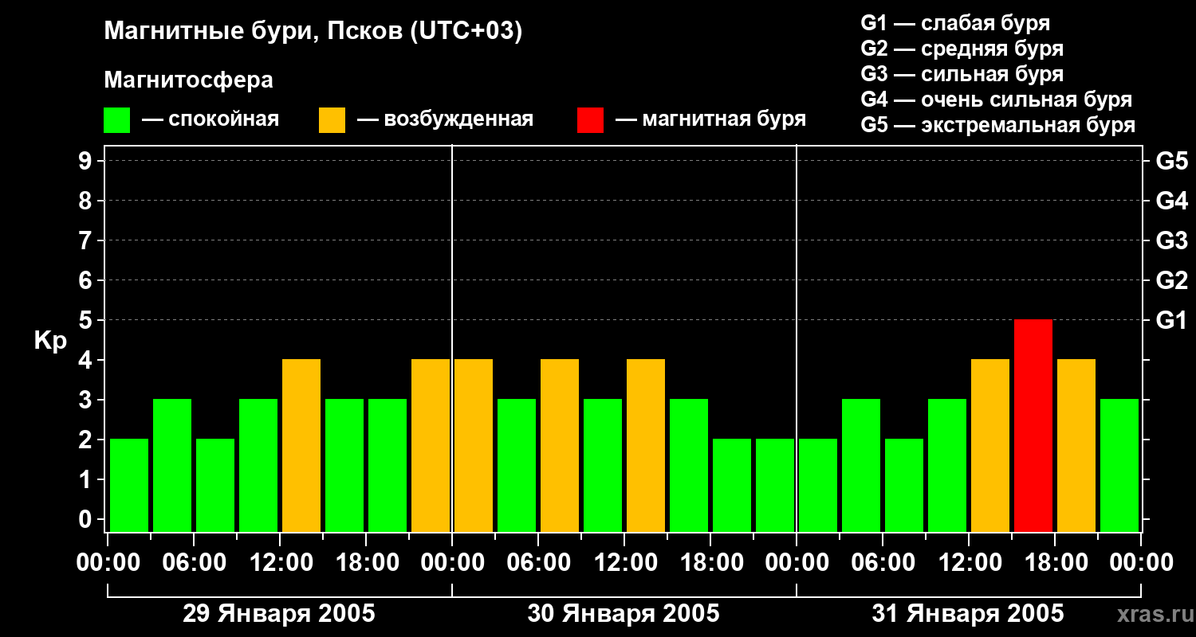The image size is (1196, 637).
Task: Click the G3 tick label on the right axis
Action: pos(1171,241)
